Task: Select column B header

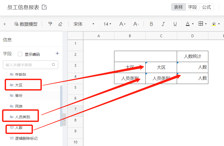Action: [x=130, y=36]
